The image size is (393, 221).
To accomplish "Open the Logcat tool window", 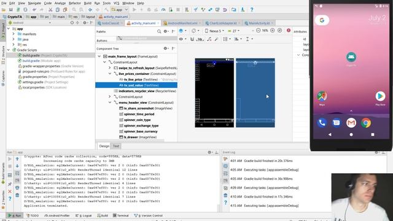I will tap(84, 215).
